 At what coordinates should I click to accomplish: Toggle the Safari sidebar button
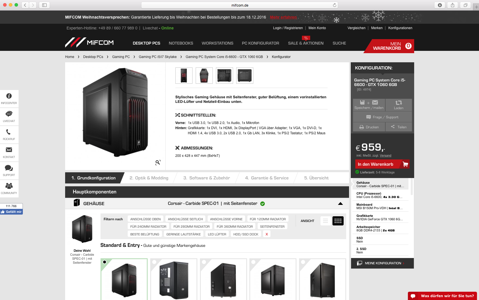[x=45, y=5]
